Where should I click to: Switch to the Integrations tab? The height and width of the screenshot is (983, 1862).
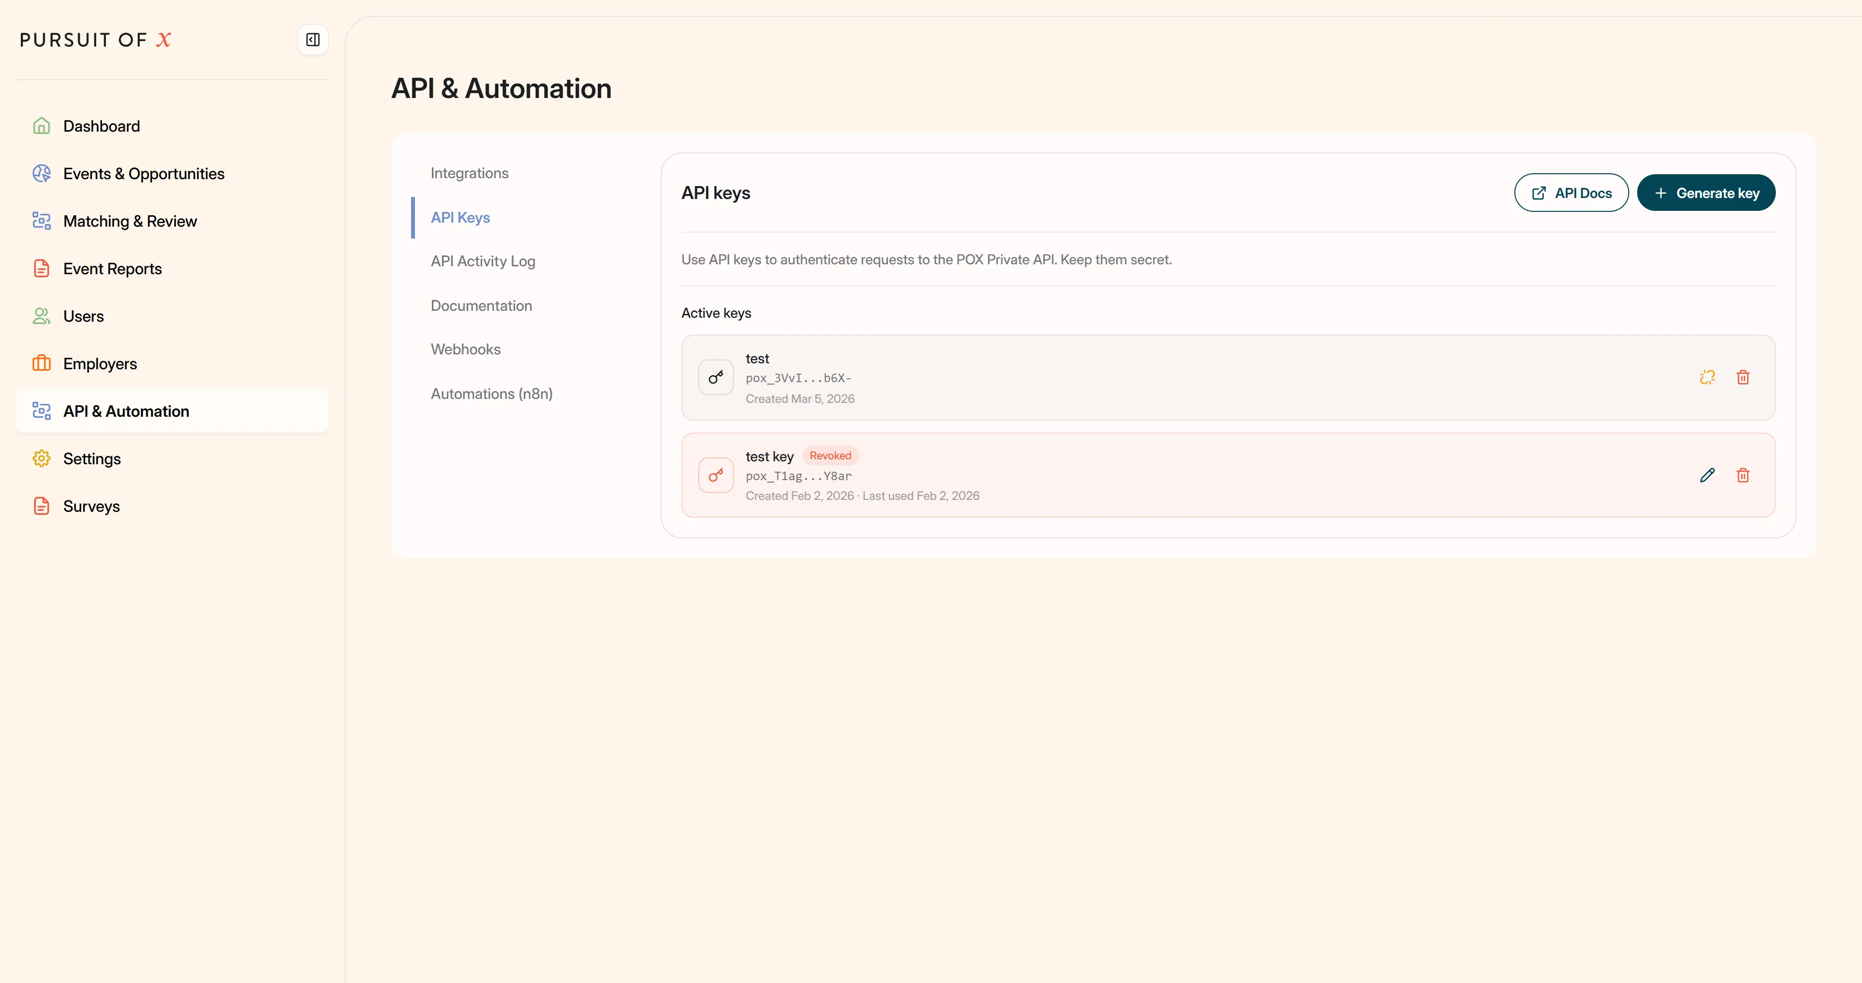coord(469,173)
